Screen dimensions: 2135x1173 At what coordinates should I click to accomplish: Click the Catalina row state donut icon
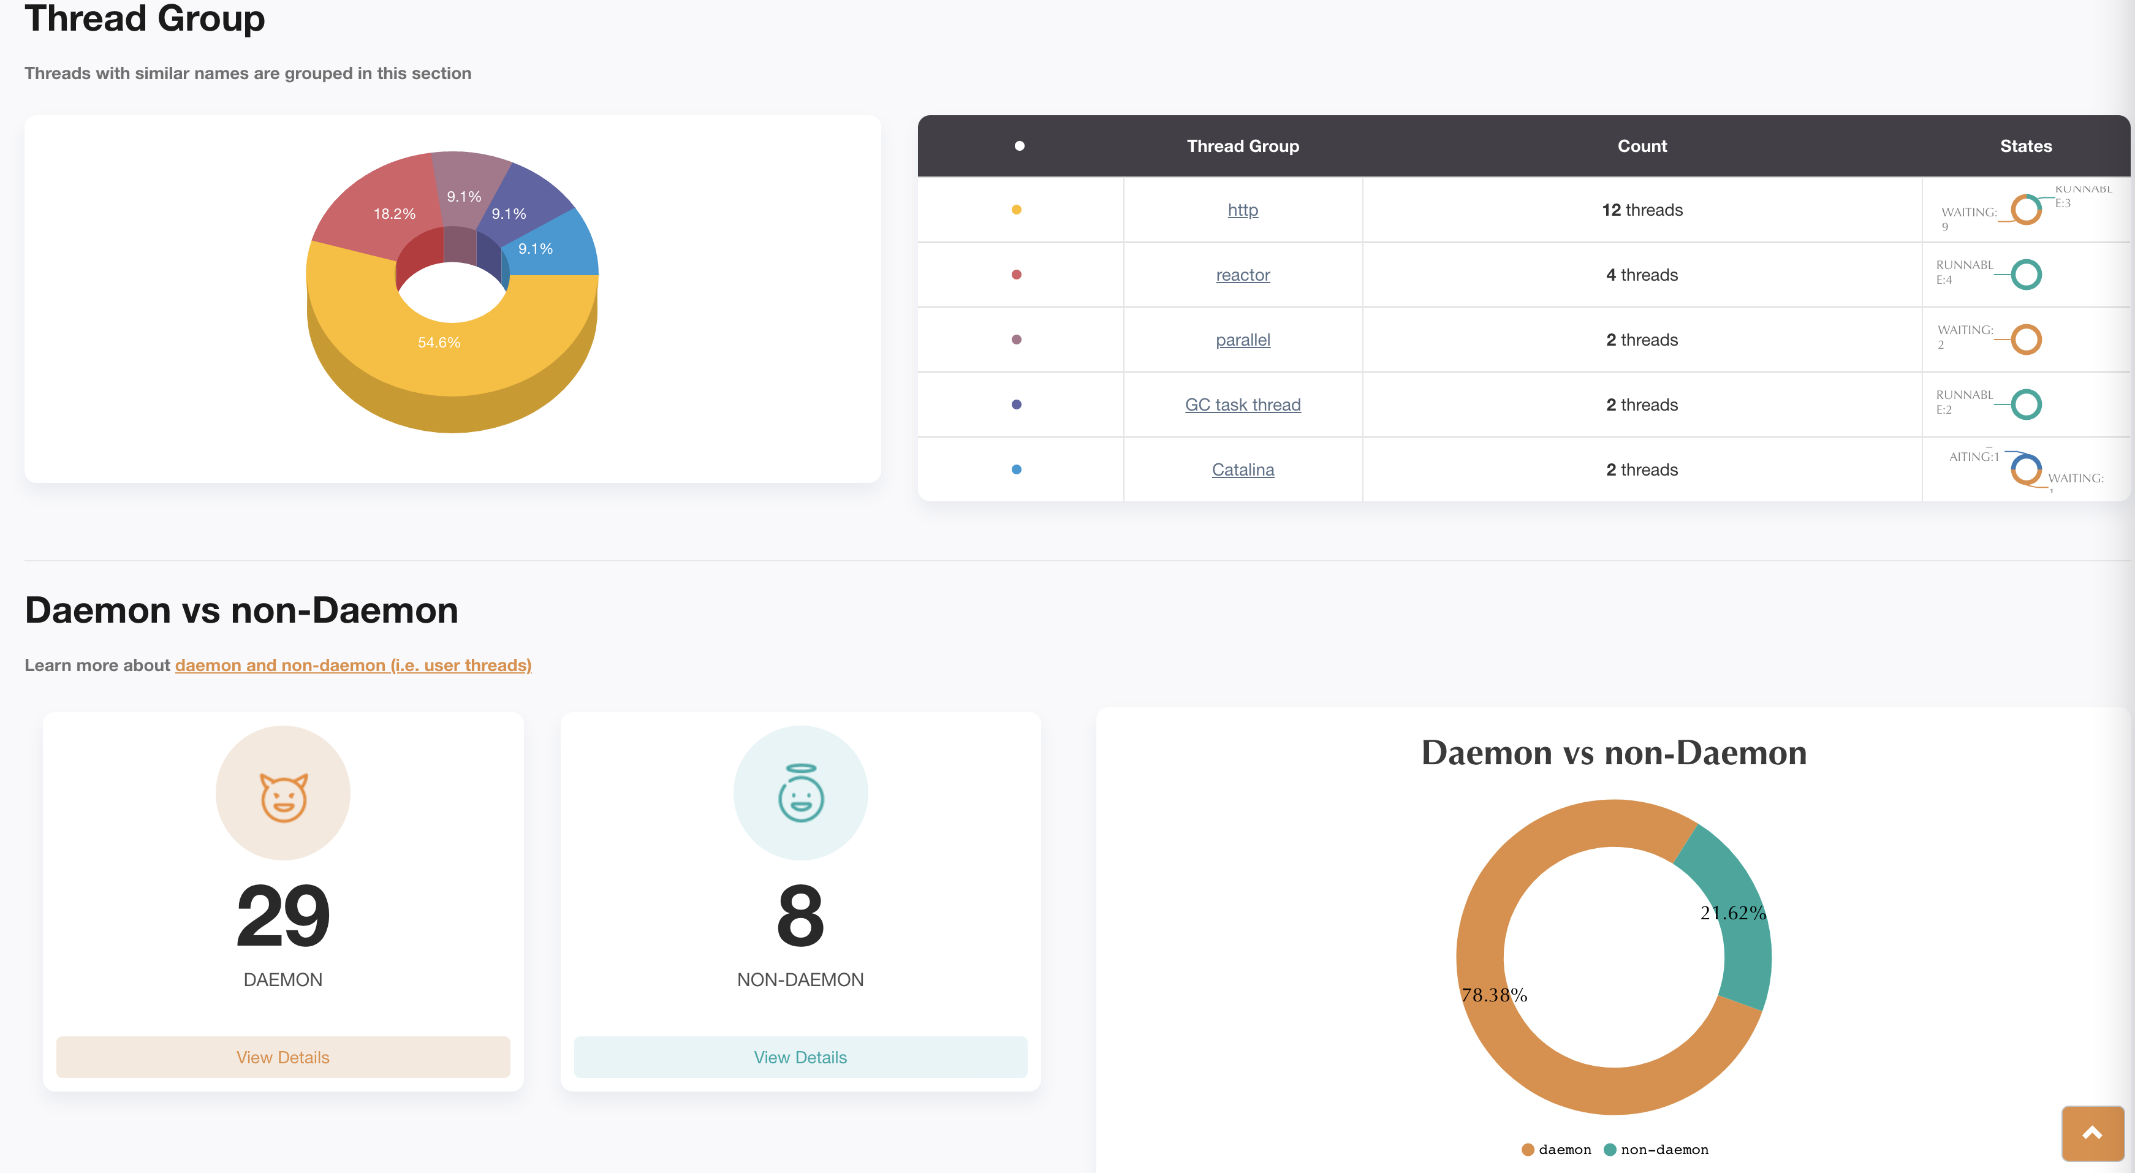click(2025, 469)
